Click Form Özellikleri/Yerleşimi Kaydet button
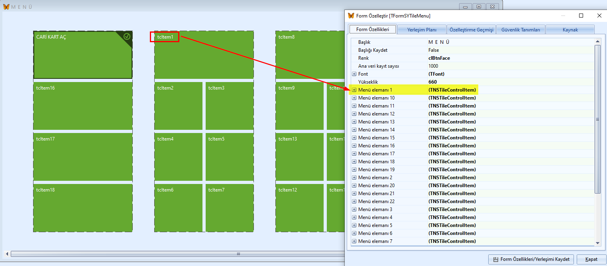607x266 pixels. click(x=531, y=259)
